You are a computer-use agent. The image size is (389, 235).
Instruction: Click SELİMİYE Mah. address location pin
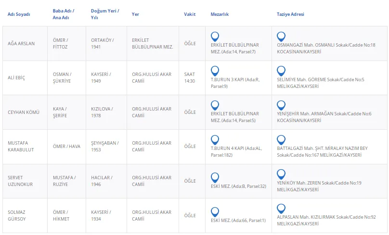(281, 71)
